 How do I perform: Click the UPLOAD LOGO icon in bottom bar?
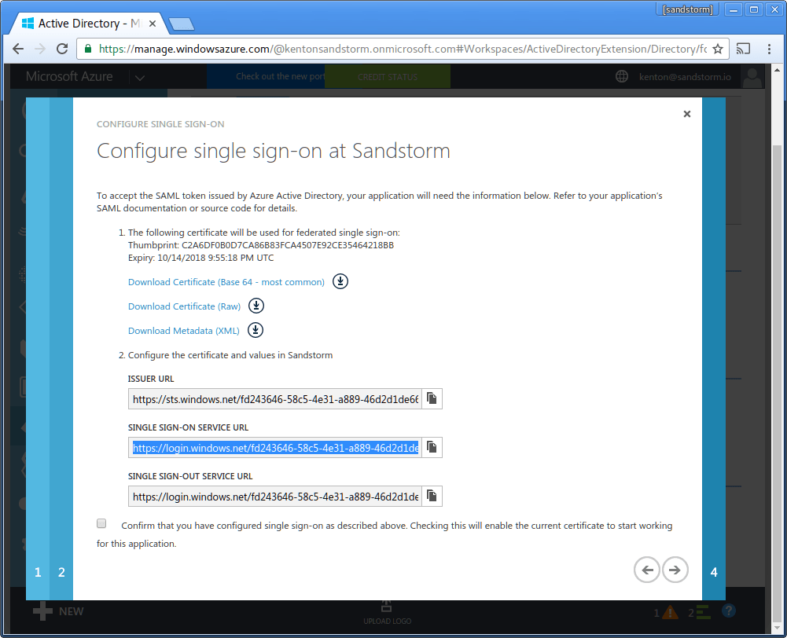387,607
